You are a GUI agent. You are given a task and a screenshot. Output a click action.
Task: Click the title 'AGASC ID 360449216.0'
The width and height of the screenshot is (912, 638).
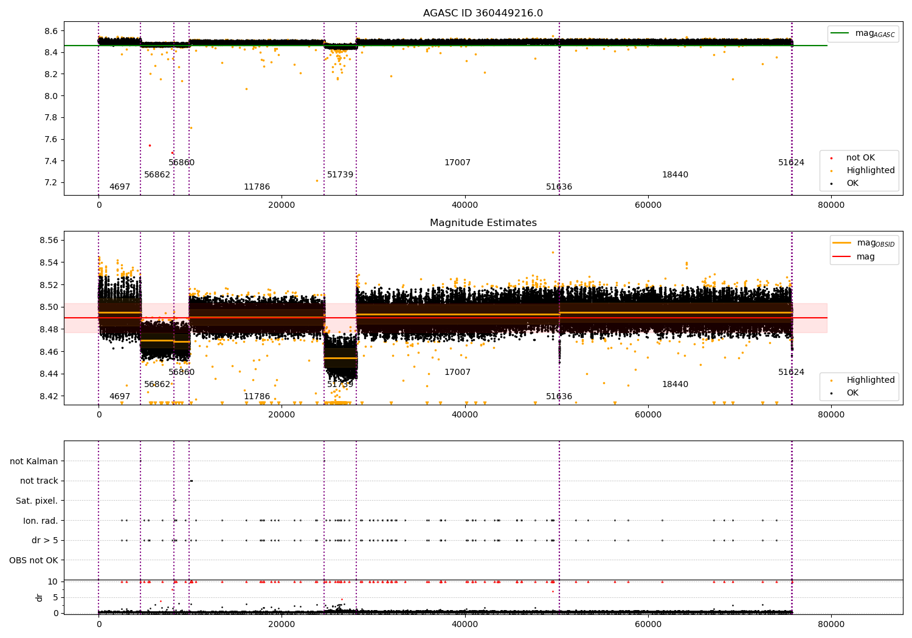[x=483, y=13]
